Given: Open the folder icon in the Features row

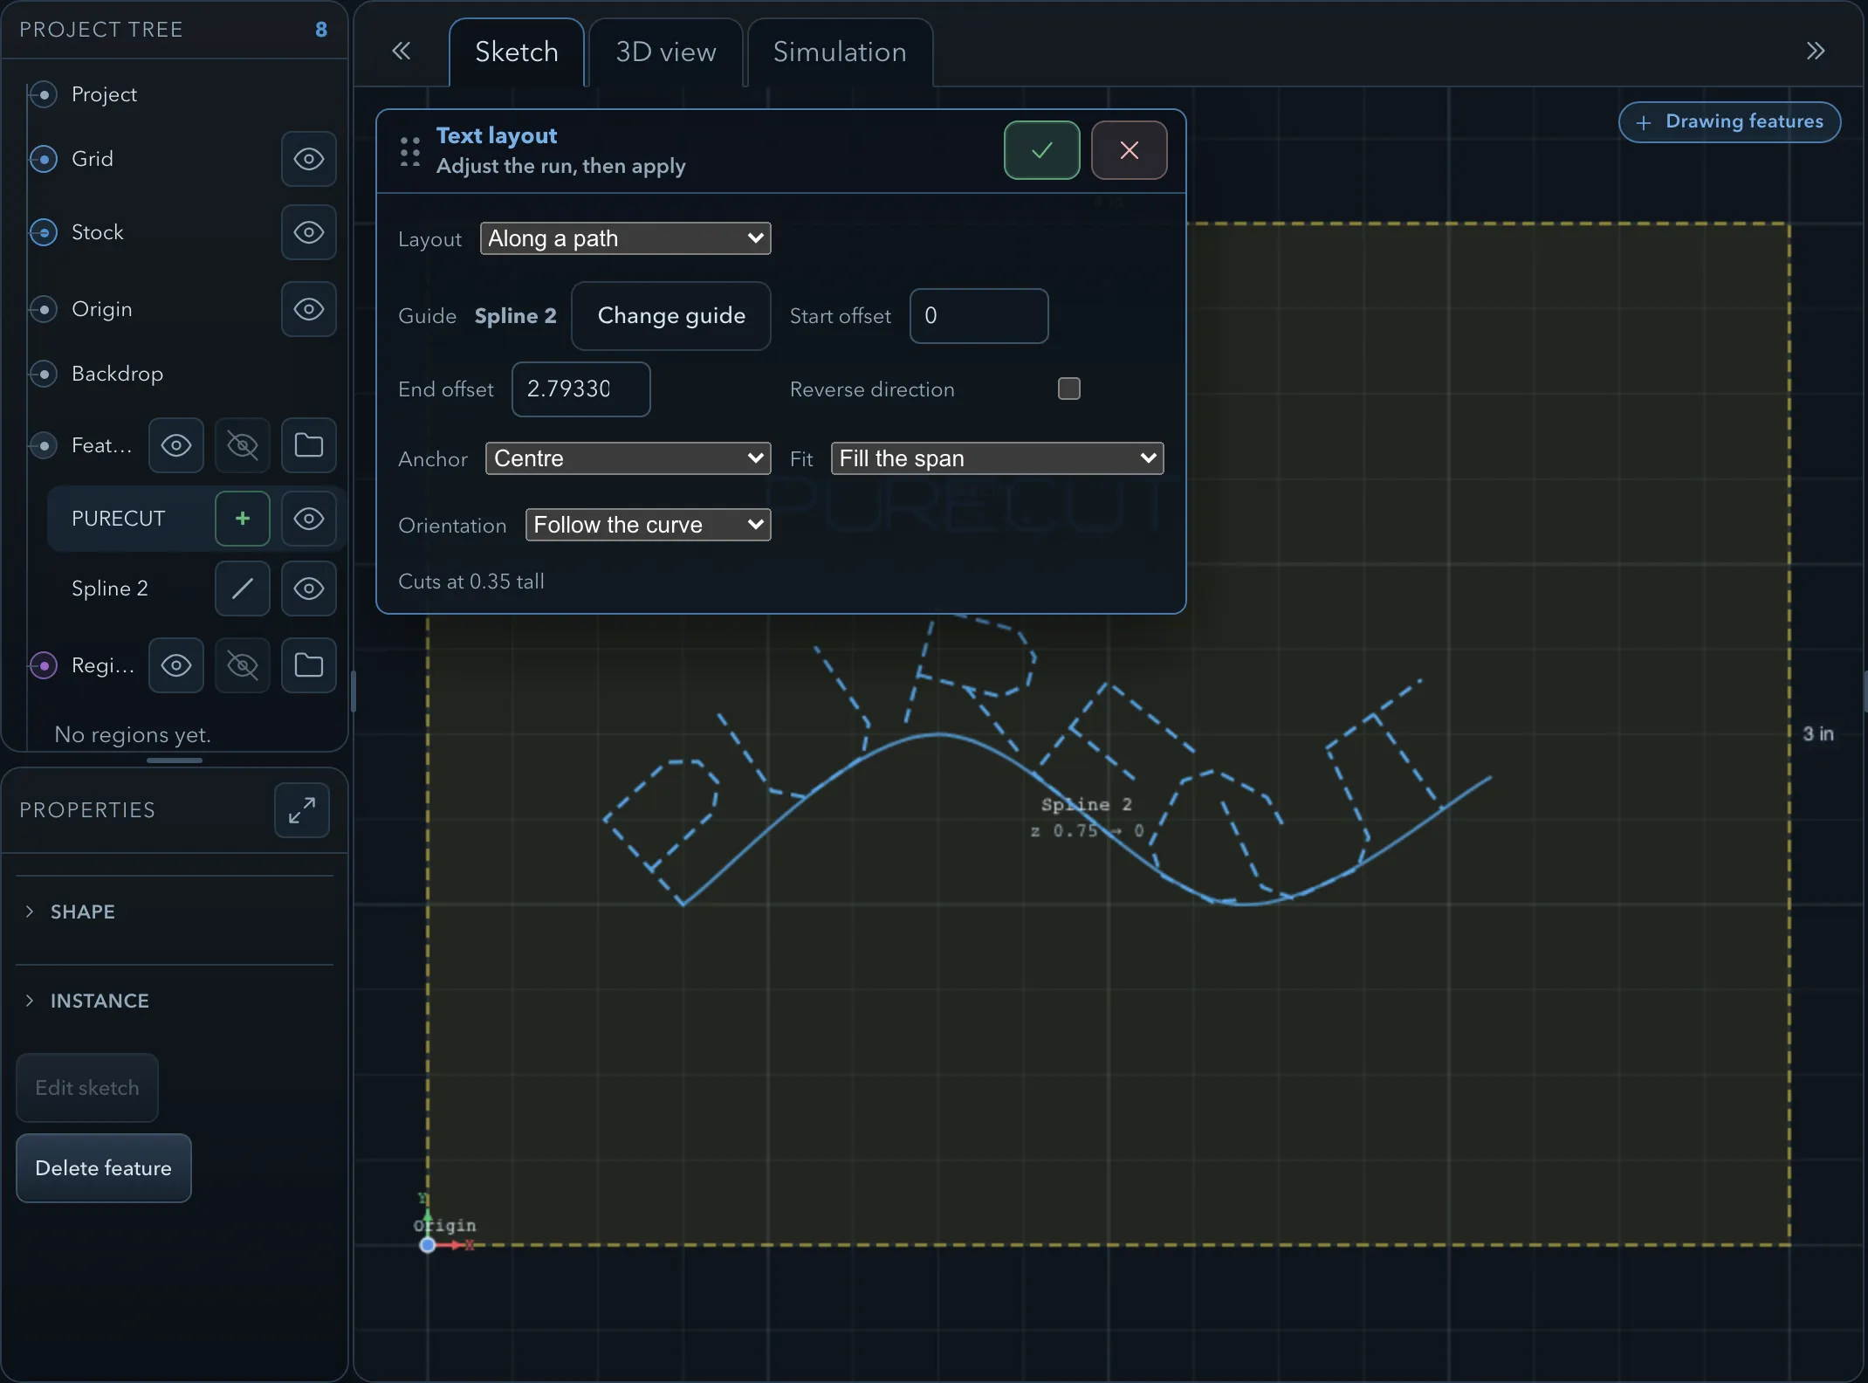Looking at the screenshot, I should (x=309, y=445).
